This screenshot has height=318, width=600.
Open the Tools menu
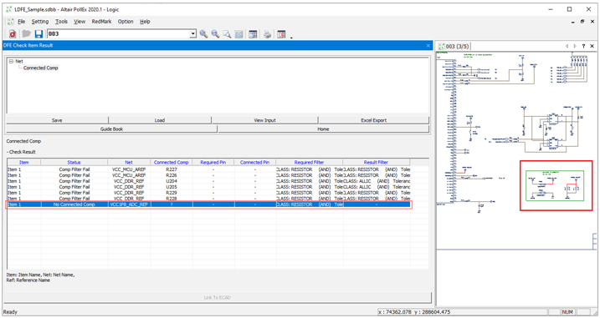(61, 22)
